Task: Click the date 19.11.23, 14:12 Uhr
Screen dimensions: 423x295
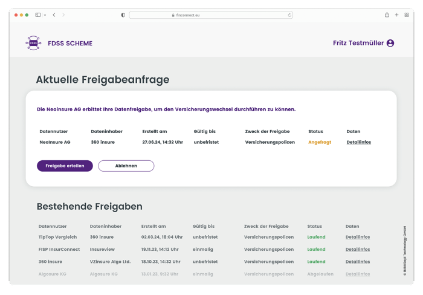Action: 160,250
